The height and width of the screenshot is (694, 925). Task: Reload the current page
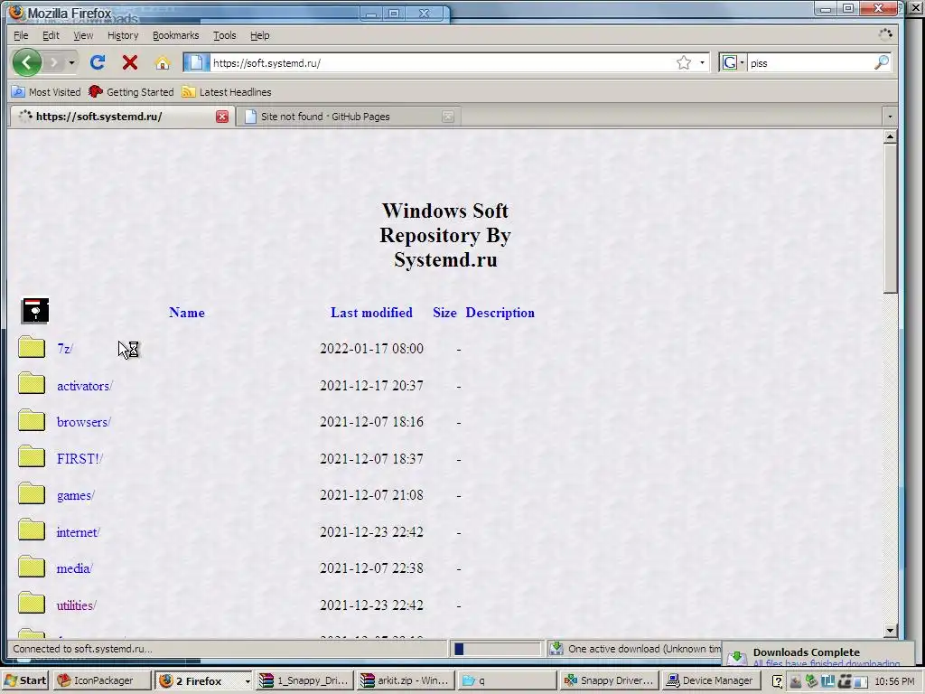[98, 62]
